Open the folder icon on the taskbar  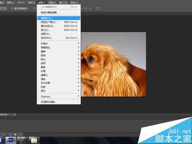click(34, 140)
